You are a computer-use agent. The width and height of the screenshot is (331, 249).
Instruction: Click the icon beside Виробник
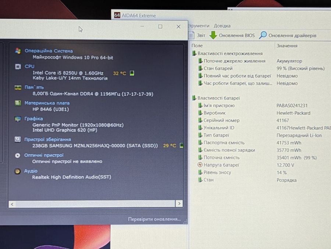200,113
